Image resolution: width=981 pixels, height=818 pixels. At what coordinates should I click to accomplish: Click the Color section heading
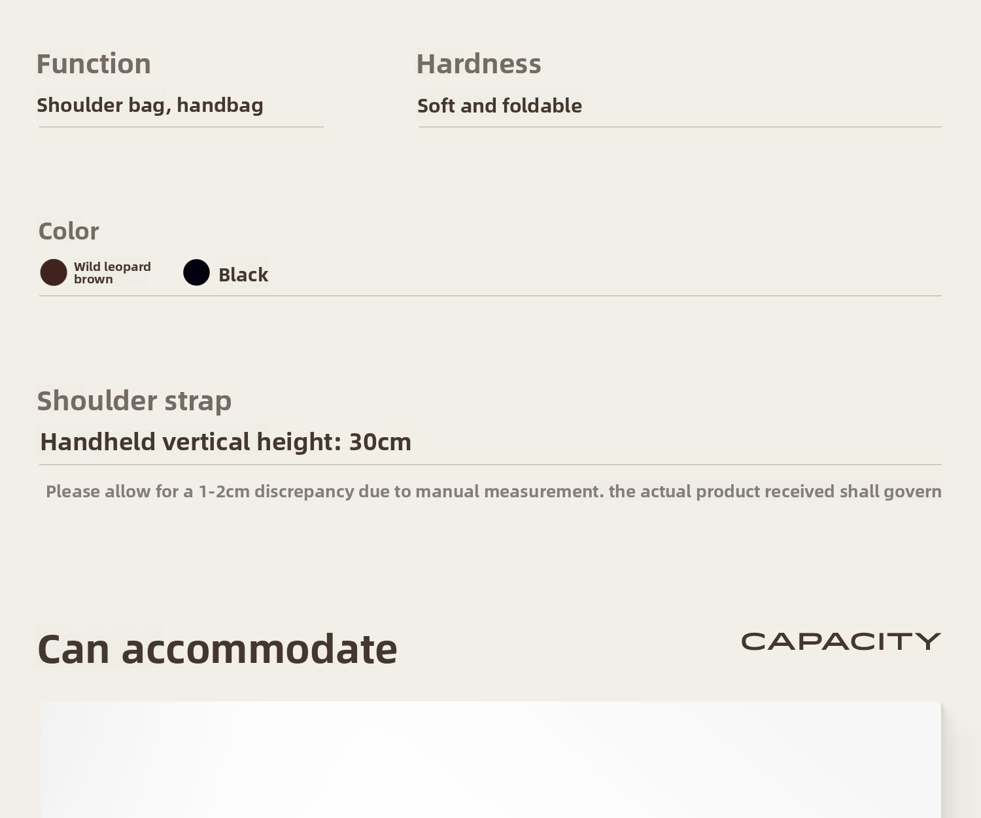[x=69, y=231]
